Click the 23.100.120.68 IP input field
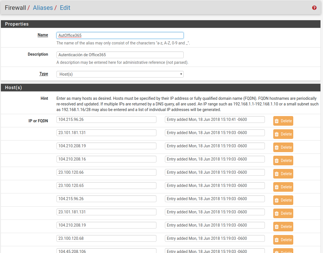The height and width of the screenshot is (253, 323). [106, 238]
